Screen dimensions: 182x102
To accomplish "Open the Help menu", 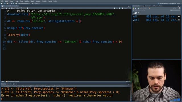I will tap(55, 1).
